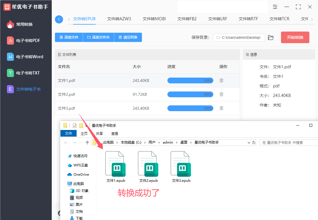Select WPS云盘 in the Explorer navigation pane
Image resolution: width=318 pixels, height=220 pixels.
point(78,165)
